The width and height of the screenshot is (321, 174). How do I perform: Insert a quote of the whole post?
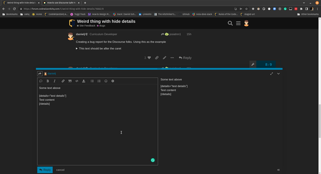41,81
